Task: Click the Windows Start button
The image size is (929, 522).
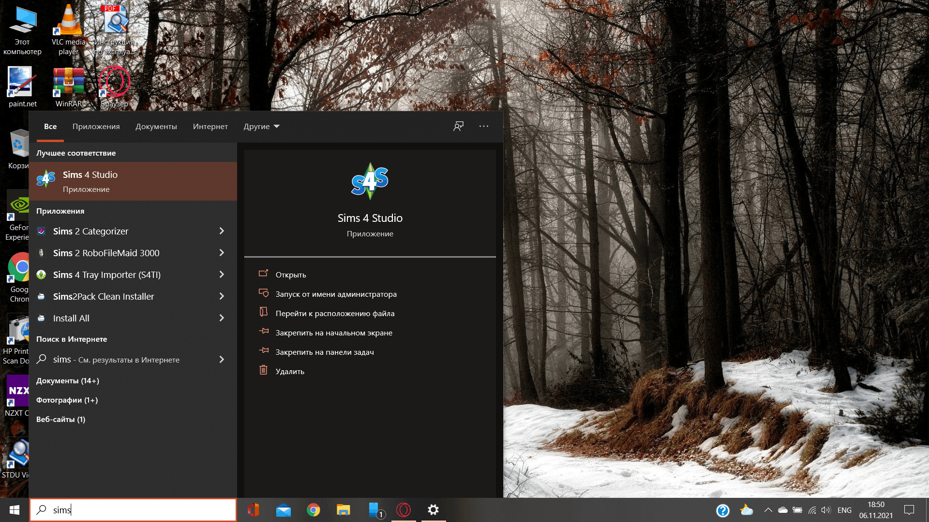Action: pyautogui.click(x=15, y=510)
